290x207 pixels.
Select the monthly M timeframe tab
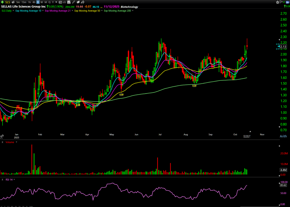46,2
